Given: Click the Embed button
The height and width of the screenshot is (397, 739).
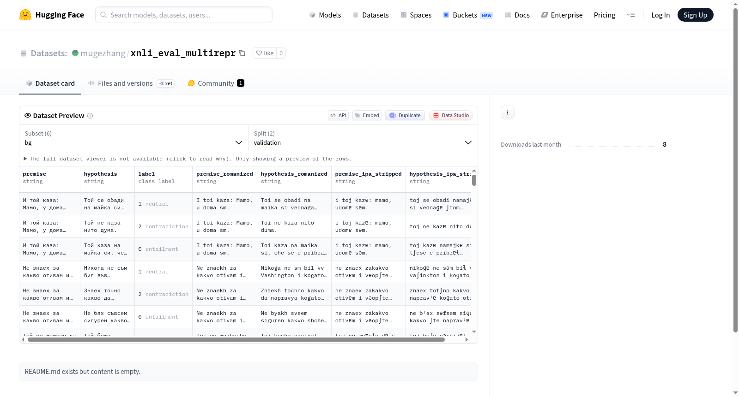Looking at the screenshot, I should pos(367,115).
